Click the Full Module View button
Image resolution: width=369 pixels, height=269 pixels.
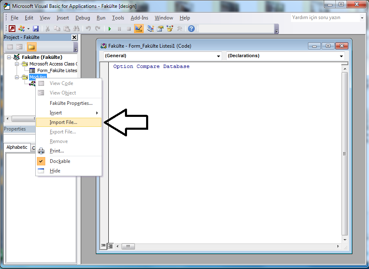[x=110, y=246]
